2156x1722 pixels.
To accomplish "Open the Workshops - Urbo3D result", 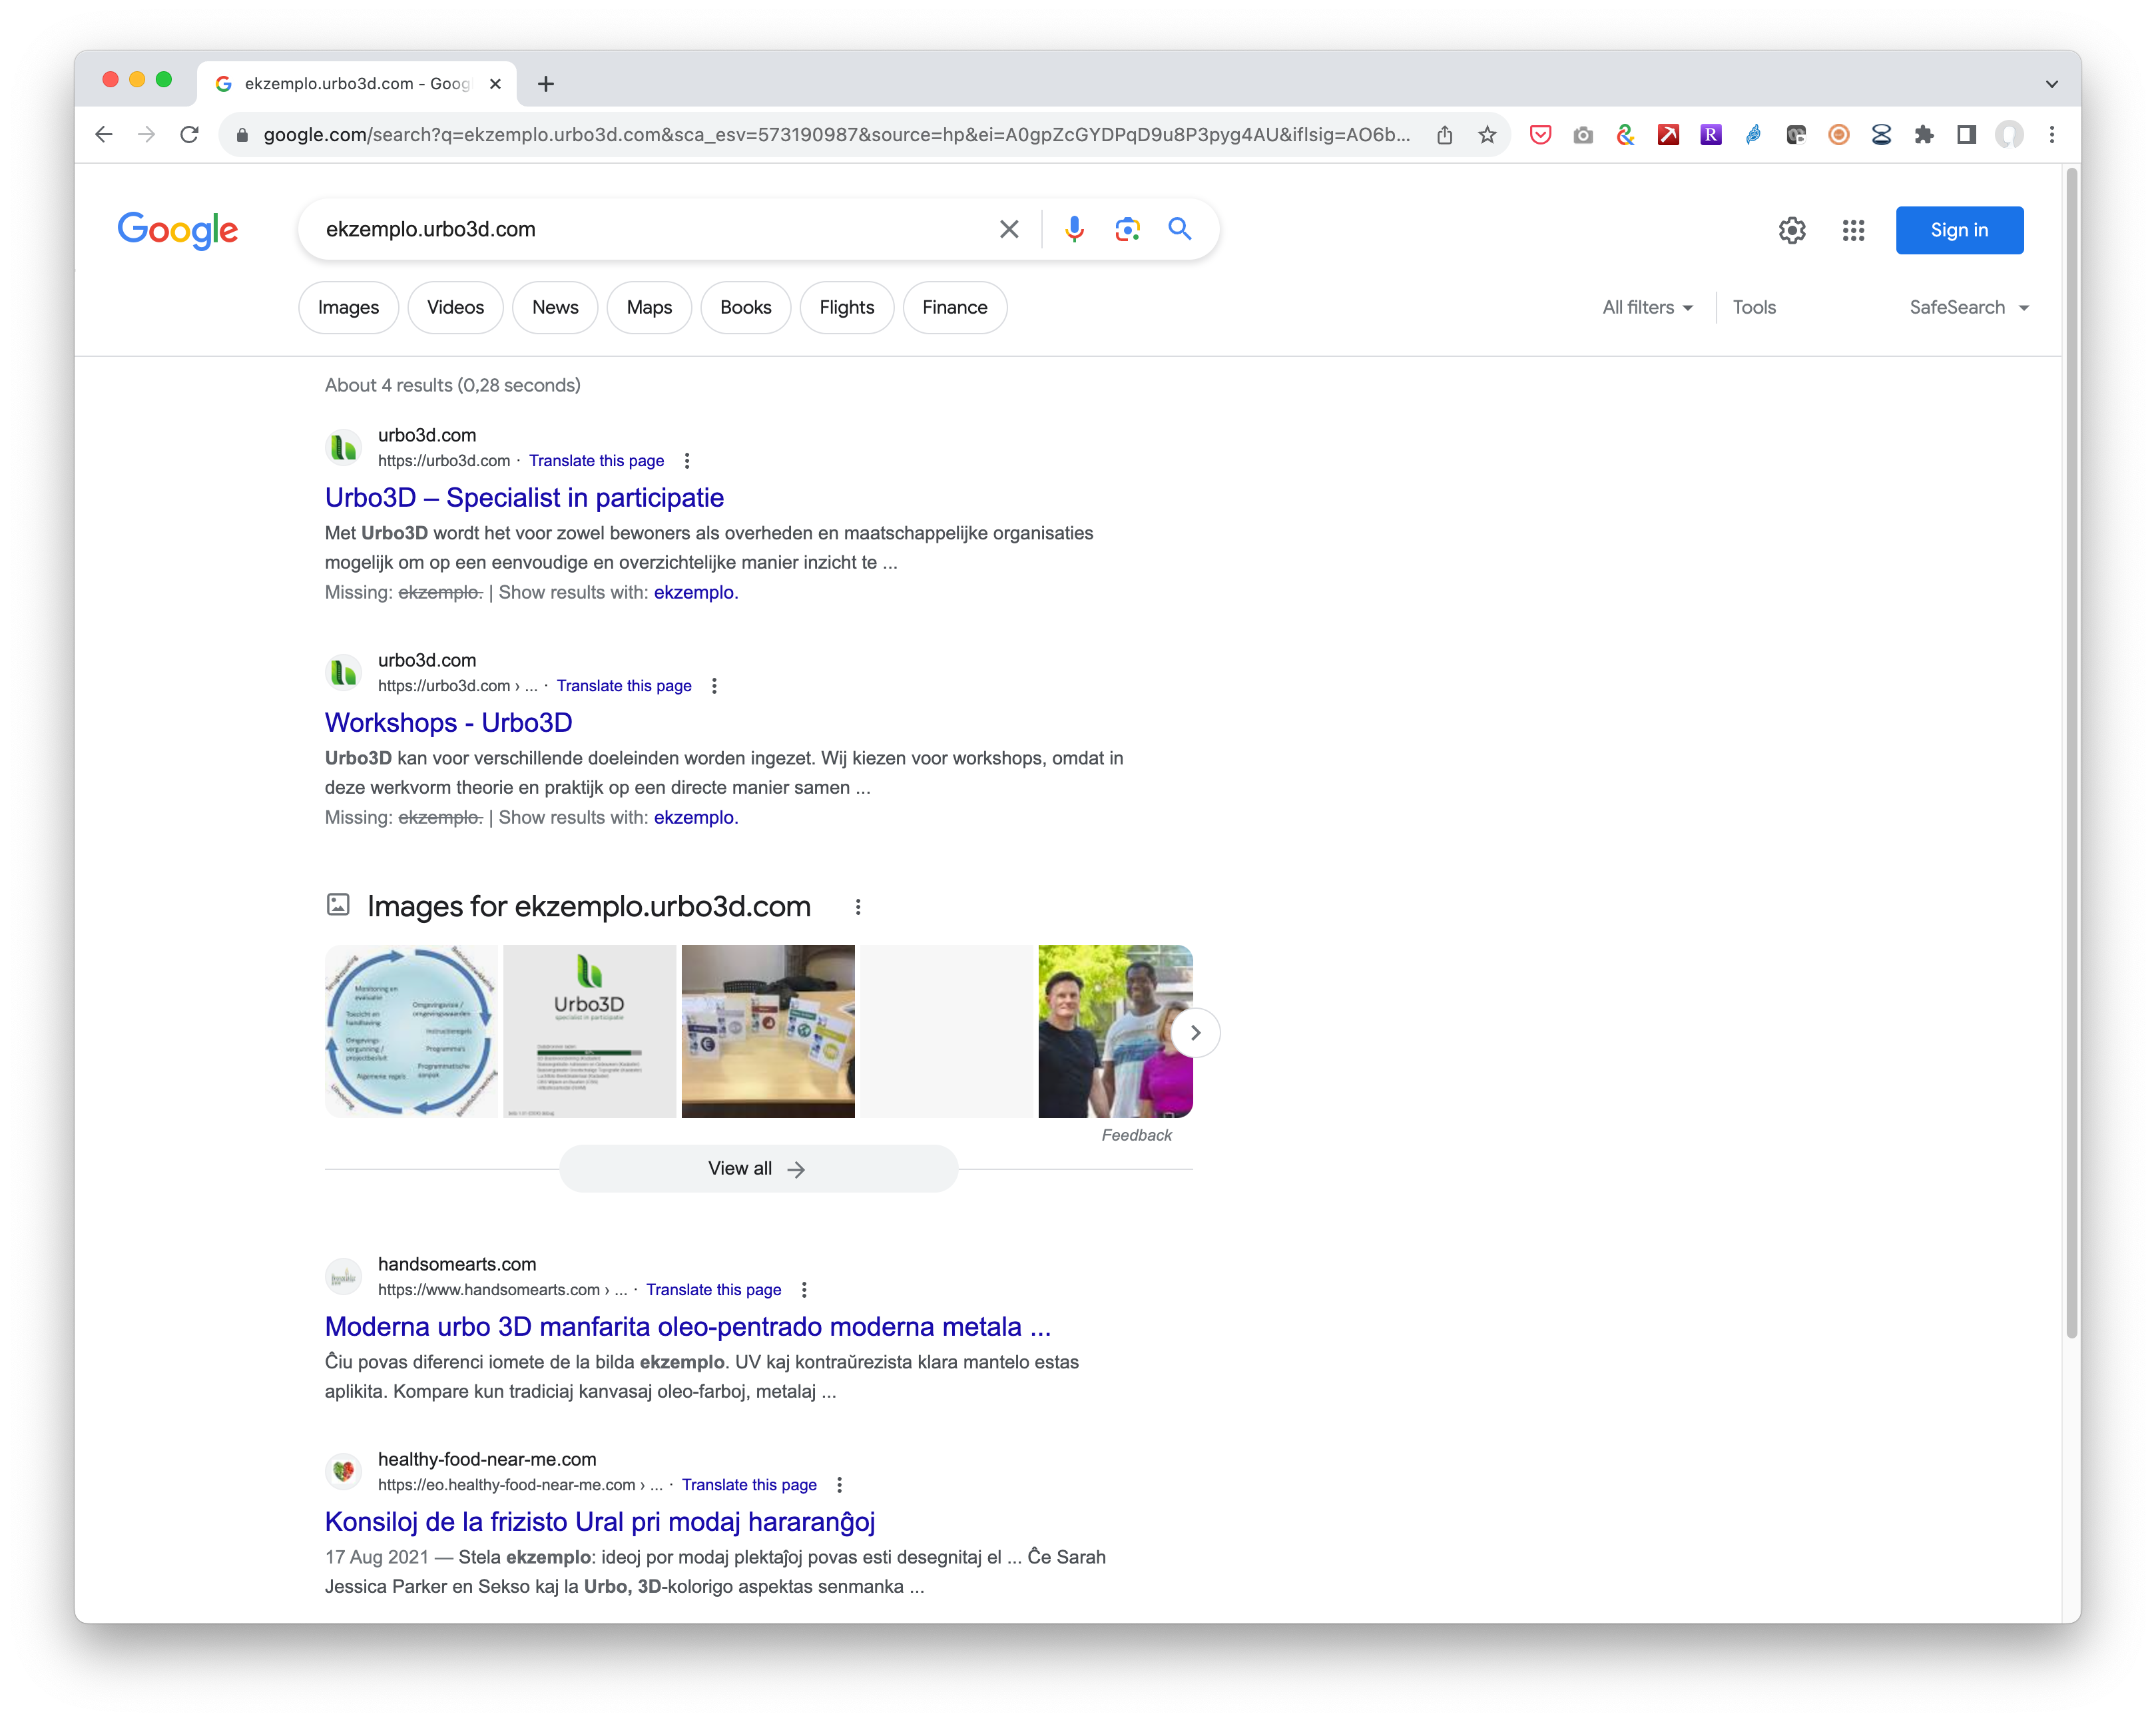I will (448, 722).
